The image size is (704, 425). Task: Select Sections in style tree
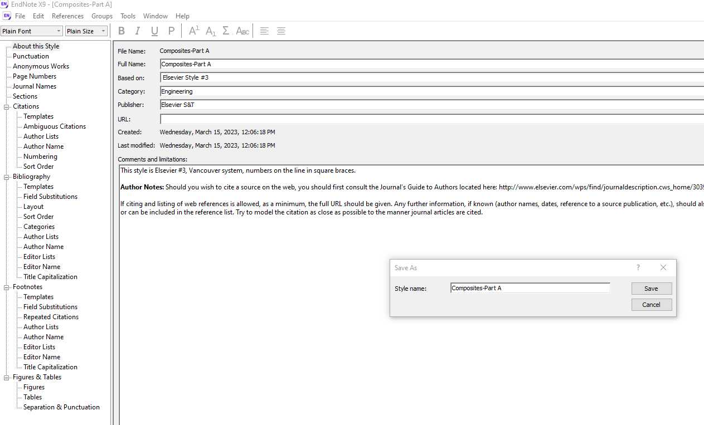coord(25,96)
